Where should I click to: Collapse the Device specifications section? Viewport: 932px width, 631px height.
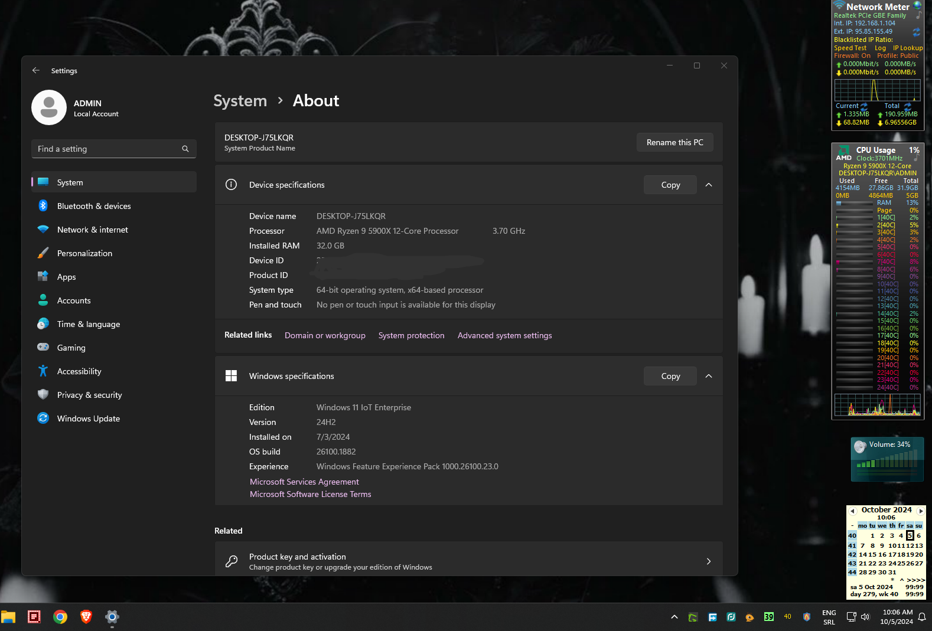(x=709, y=185)
